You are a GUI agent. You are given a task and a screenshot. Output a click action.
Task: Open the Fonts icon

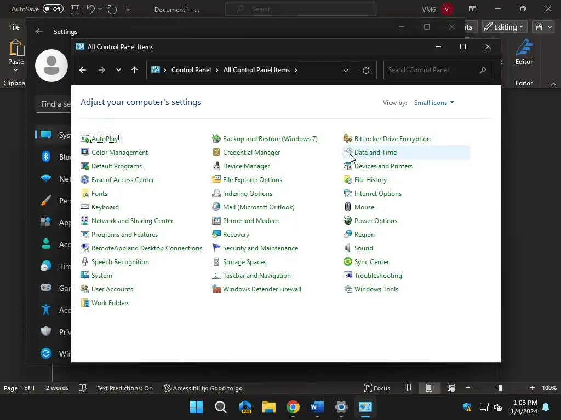[85, 193]
